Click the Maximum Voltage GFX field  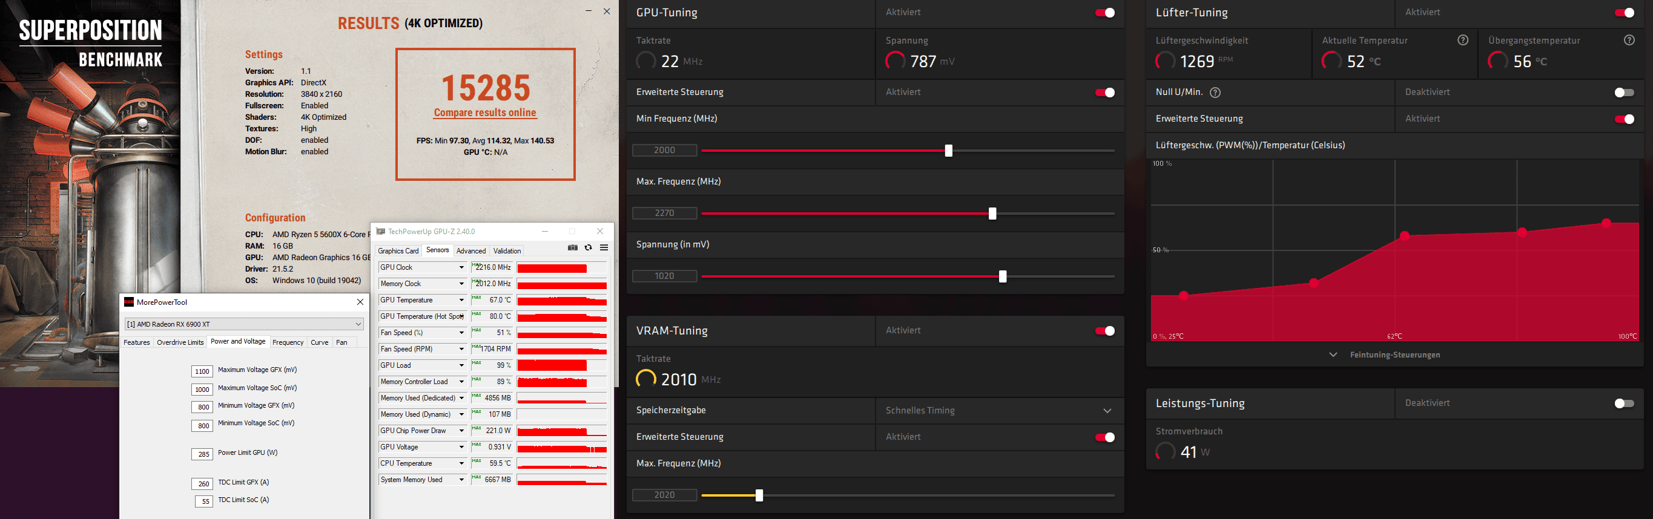point(202,371)
